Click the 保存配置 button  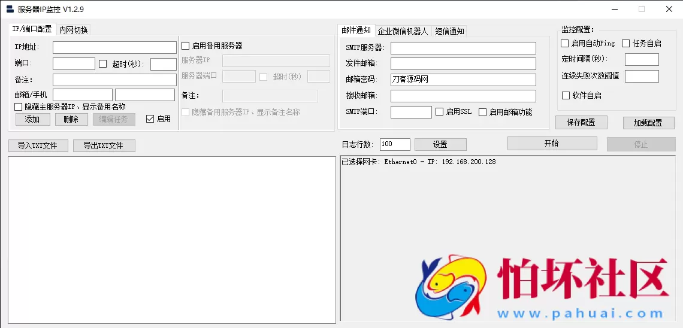click(x=581, y=123)
